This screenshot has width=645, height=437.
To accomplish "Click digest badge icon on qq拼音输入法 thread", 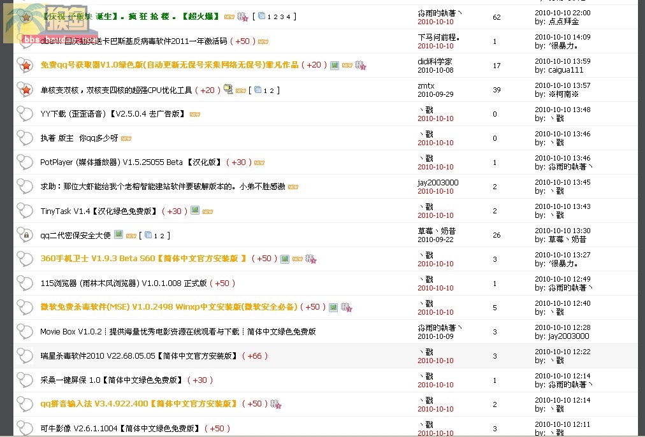I will (x=275, y=404).
